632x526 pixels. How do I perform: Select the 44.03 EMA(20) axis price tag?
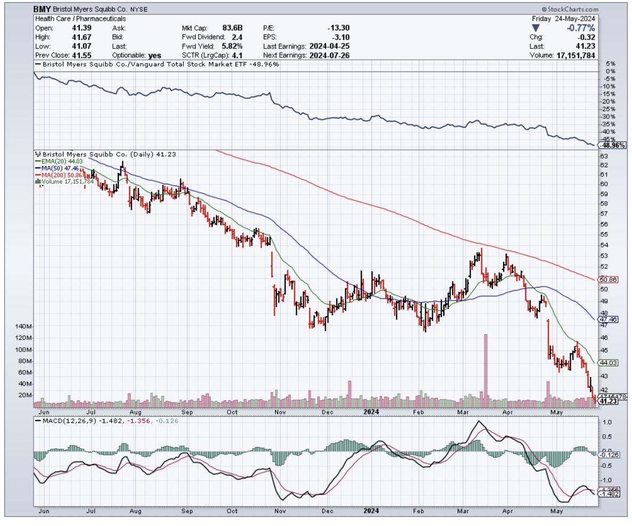coord(608,363)
